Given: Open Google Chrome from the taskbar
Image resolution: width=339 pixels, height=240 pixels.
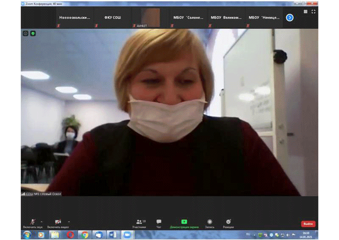Looking at the screenshot, I should point(85,234).
